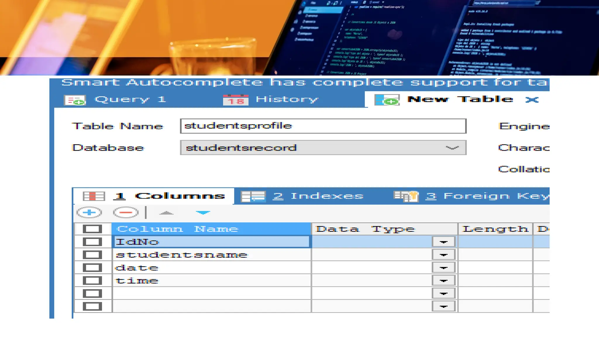This screenshot has width=599, height=337.
Task: Click the add column plus icon
Action: (89, 212)
